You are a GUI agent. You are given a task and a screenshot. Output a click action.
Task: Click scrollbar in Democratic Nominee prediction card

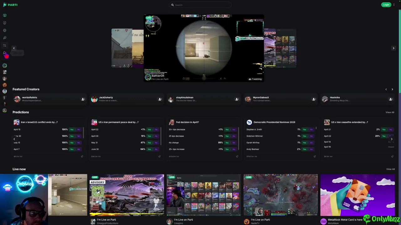click(x=316, y=128)
